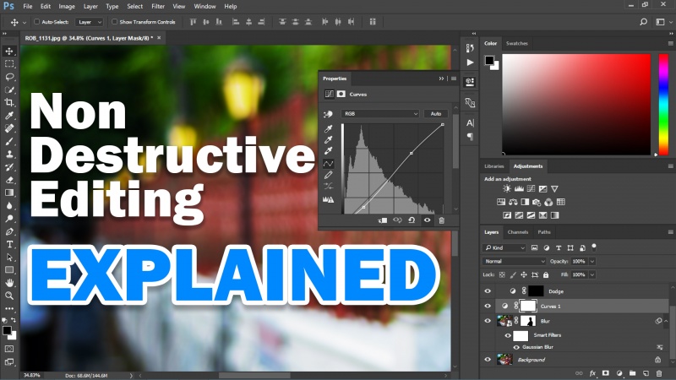Hide the Dodge layer

tap(488, 291)
